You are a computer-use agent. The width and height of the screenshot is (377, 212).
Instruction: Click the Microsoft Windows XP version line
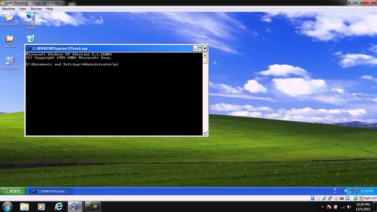click(x=69, y=54)
